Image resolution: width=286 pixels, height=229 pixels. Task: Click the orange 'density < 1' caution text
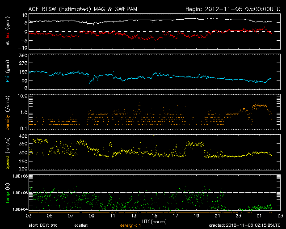coord(130,225)
